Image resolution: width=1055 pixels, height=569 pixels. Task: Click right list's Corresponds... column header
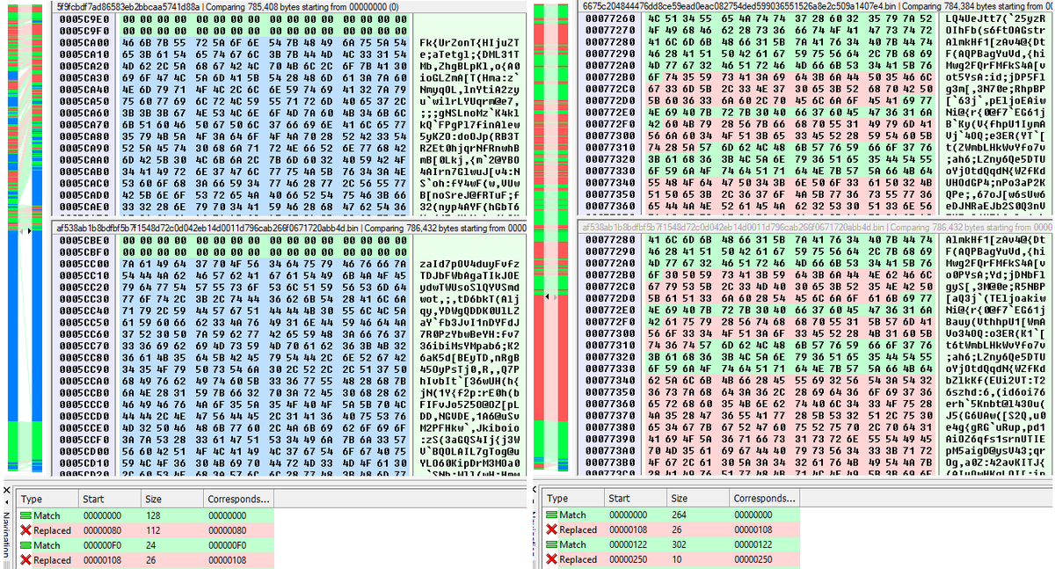[765, 498]
